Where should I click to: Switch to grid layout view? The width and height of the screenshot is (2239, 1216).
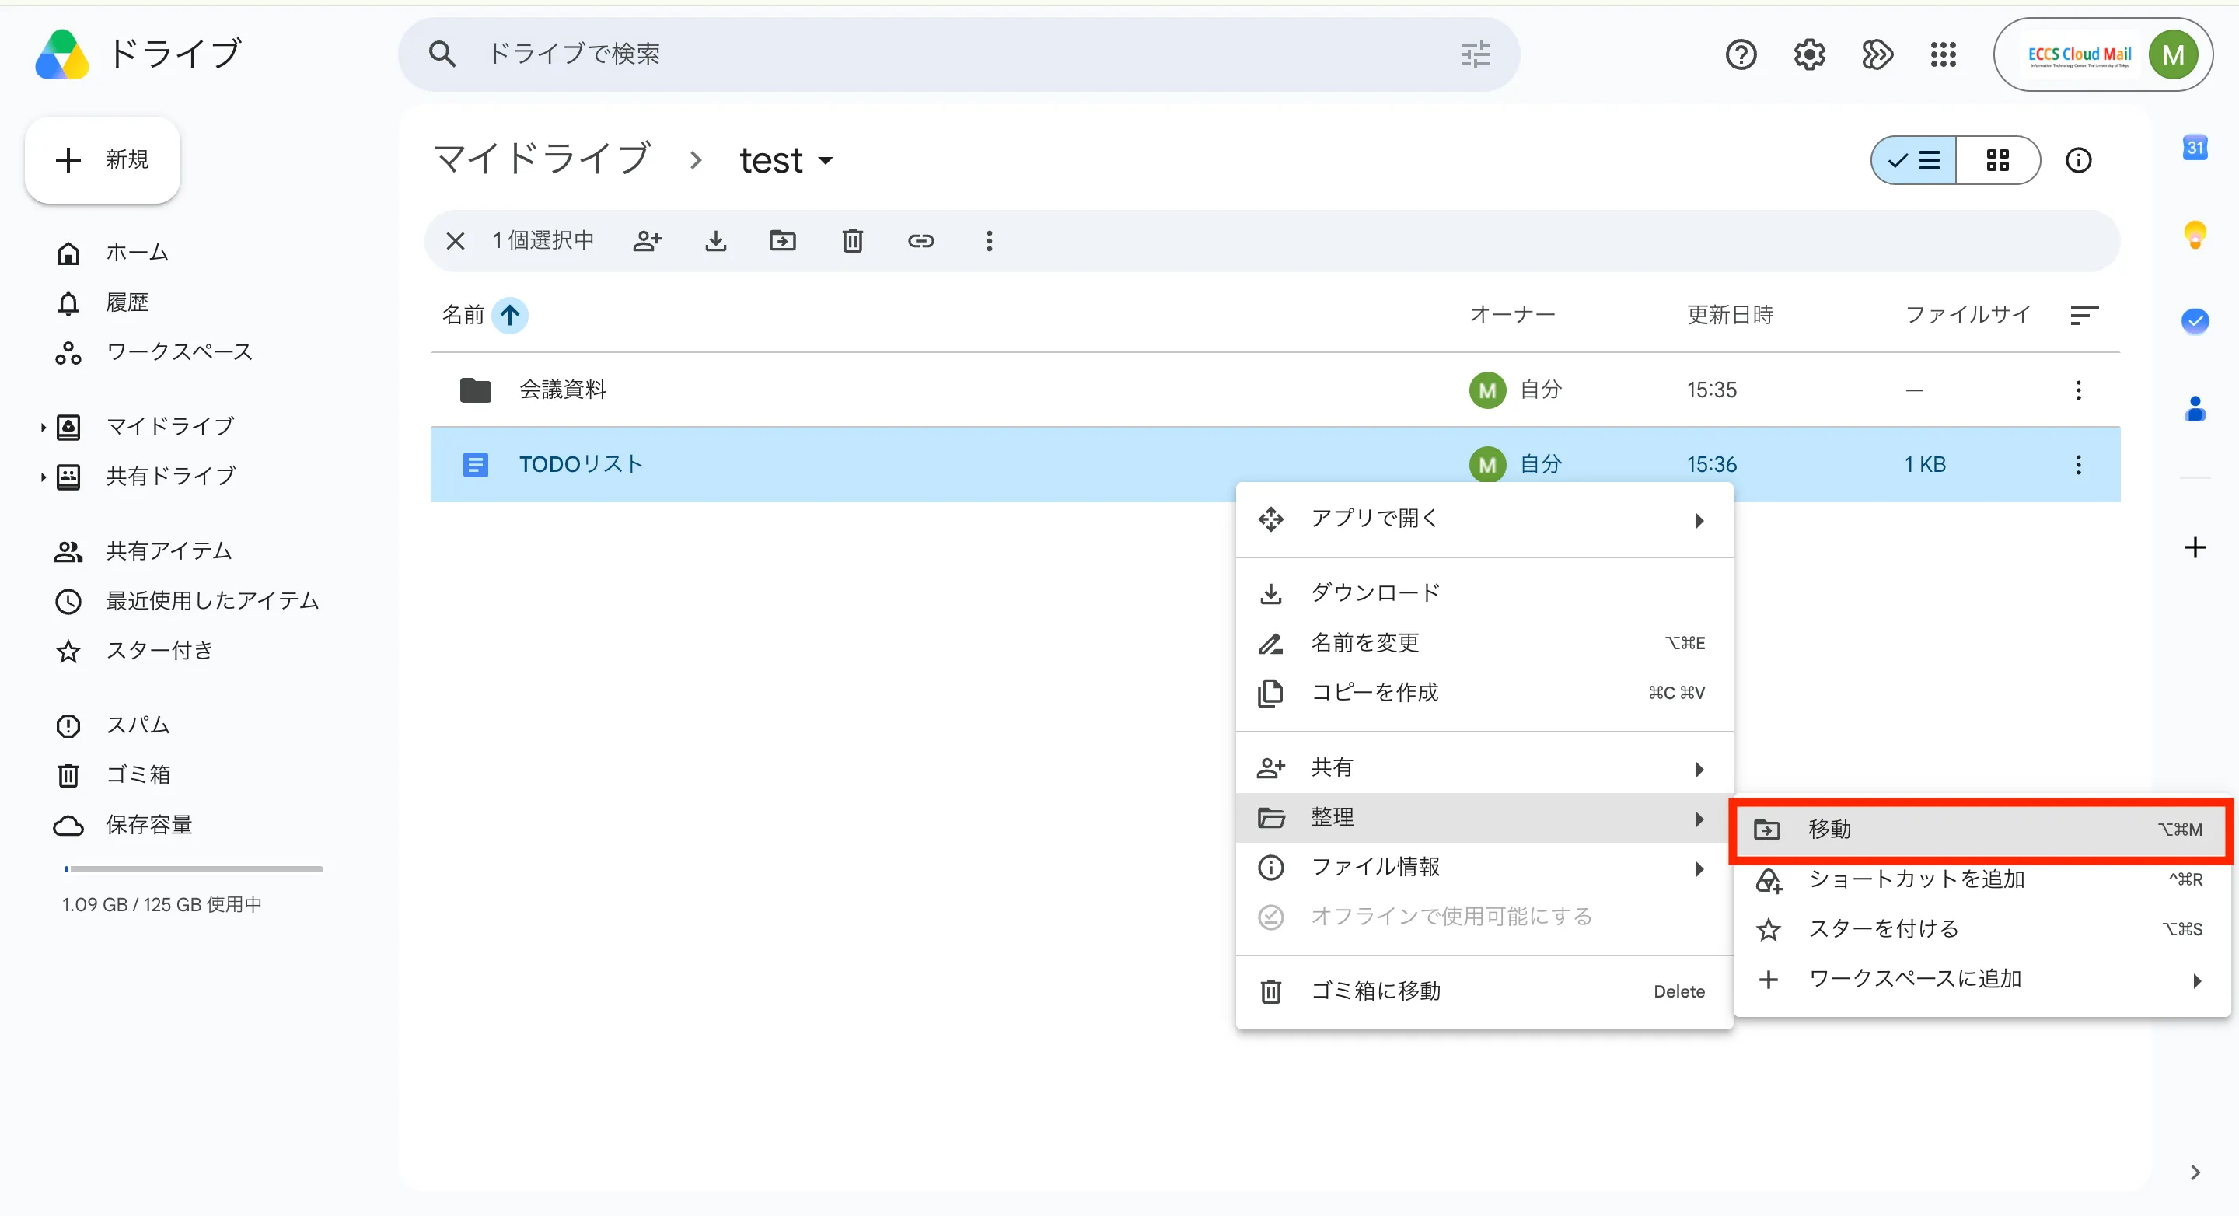1997,160
